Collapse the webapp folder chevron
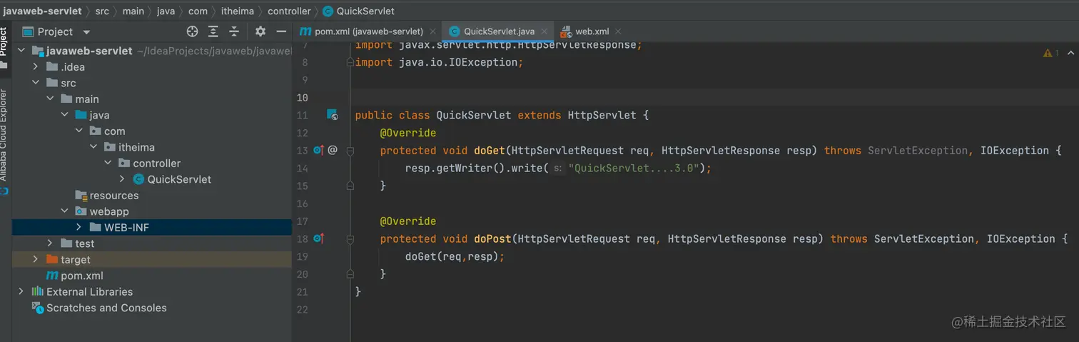The width and height of the screenshot is (1079, 342). coord(64,211)
